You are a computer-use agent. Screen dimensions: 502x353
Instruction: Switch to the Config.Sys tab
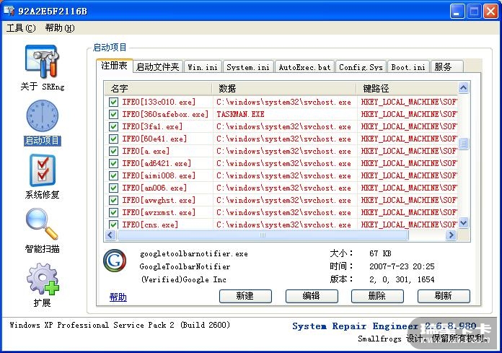click(x=361, y=67)
